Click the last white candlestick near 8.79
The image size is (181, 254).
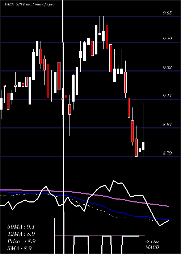(x=143, y=146)
